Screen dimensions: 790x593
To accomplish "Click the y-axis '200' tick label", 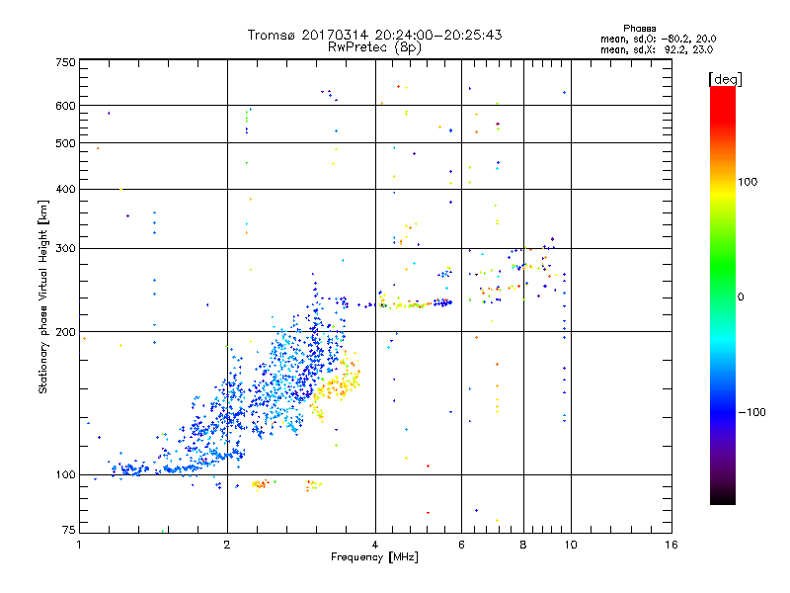I will click(x=65, y=332).
